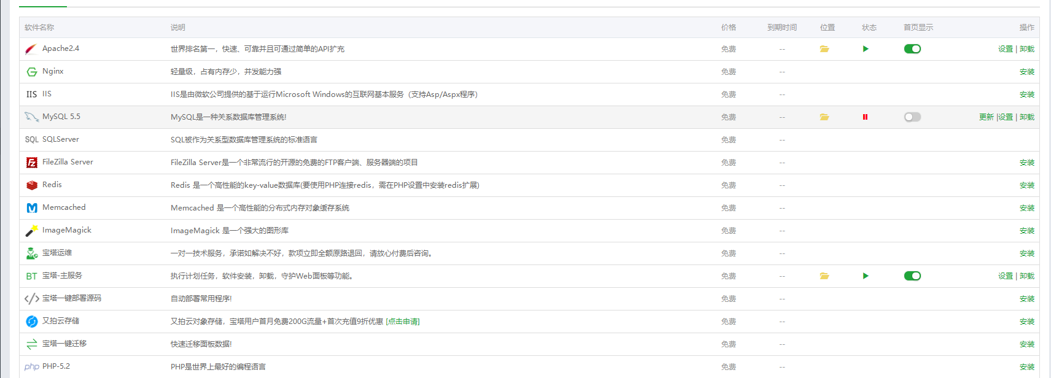Click the 软件名称 column header

(39, 28)
